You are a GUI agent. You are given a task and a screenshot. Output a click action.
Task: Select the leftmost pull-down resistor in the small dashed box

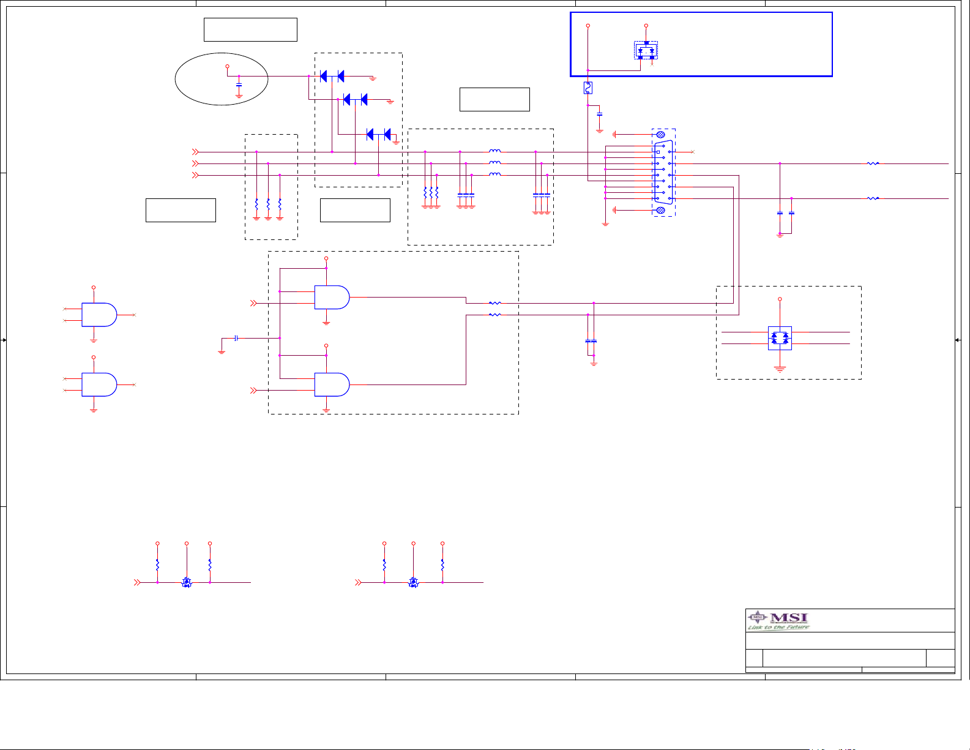[256, 204]
